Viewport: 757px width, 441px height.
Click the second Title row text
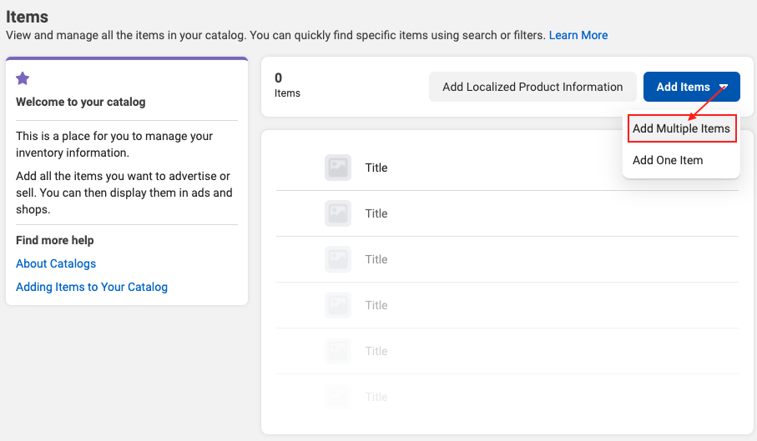[376, 213]
